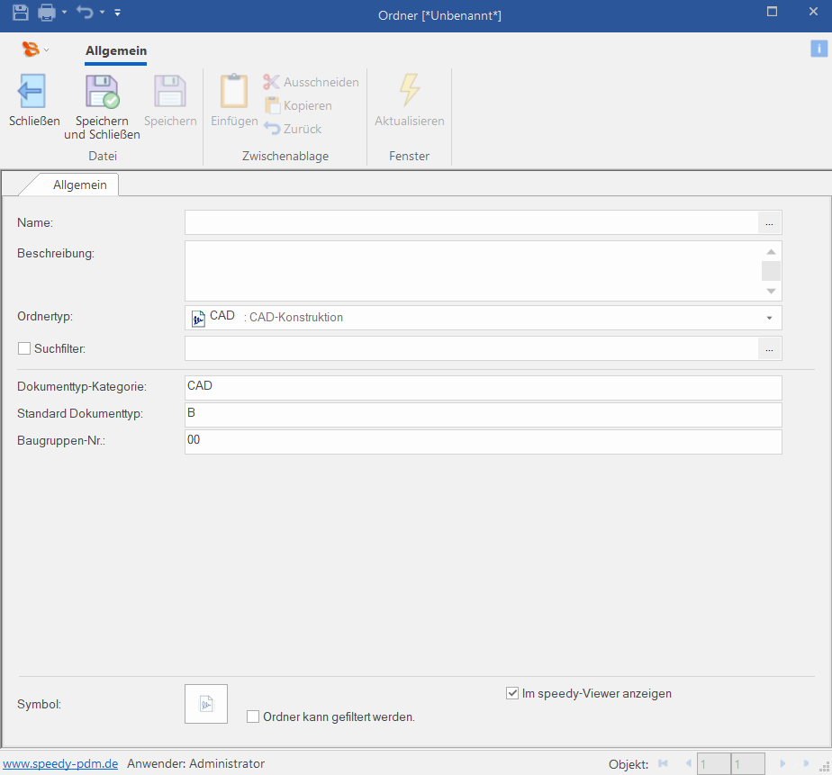Image resolution: width=832 pixels, height=775 pixels.
Task: Click the blue info icon in ribbon corner
Action: (x=818, y=49)
